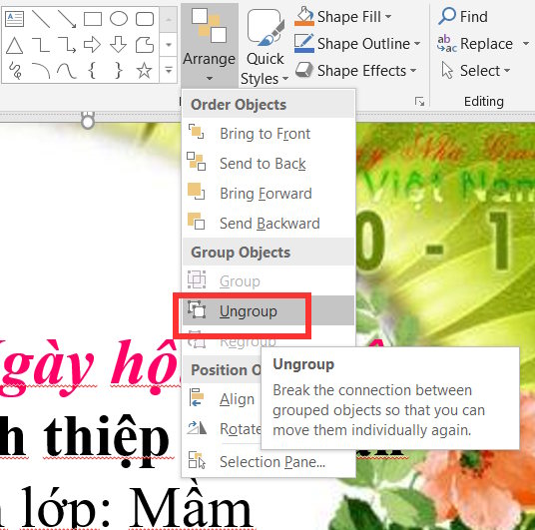Open the Select dropdown
This screenshot has width=535, height=530.
tap(476, 71)
